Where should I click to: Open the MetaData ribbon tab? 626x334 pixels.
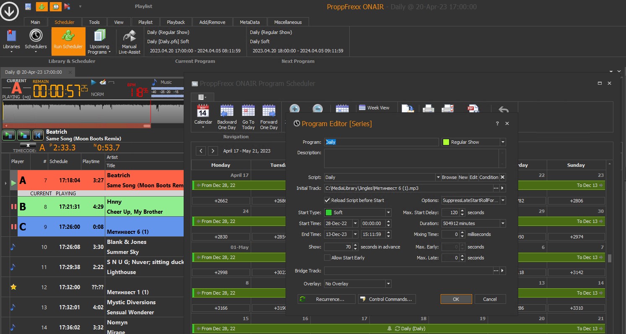pyautogui.click(x=249, y=22)
